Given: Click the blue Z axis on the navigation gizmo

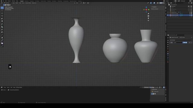Looking at the screenshot, I should pos(146,7).
